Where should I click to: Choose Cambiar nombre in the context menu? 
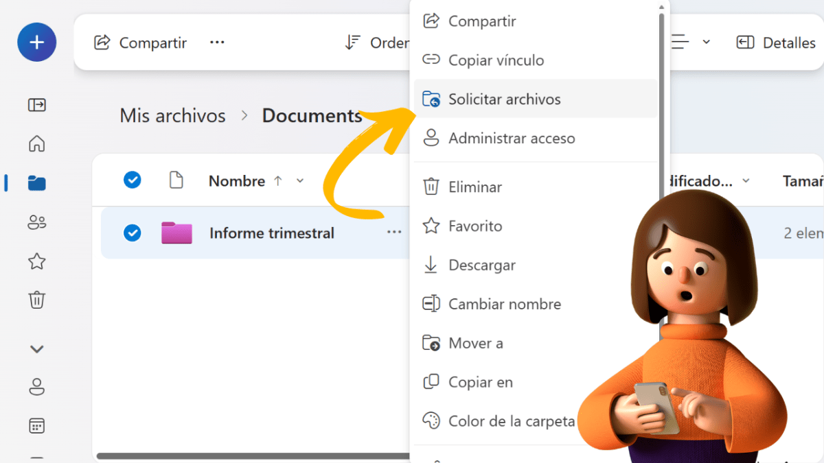(x=504, y=304)
